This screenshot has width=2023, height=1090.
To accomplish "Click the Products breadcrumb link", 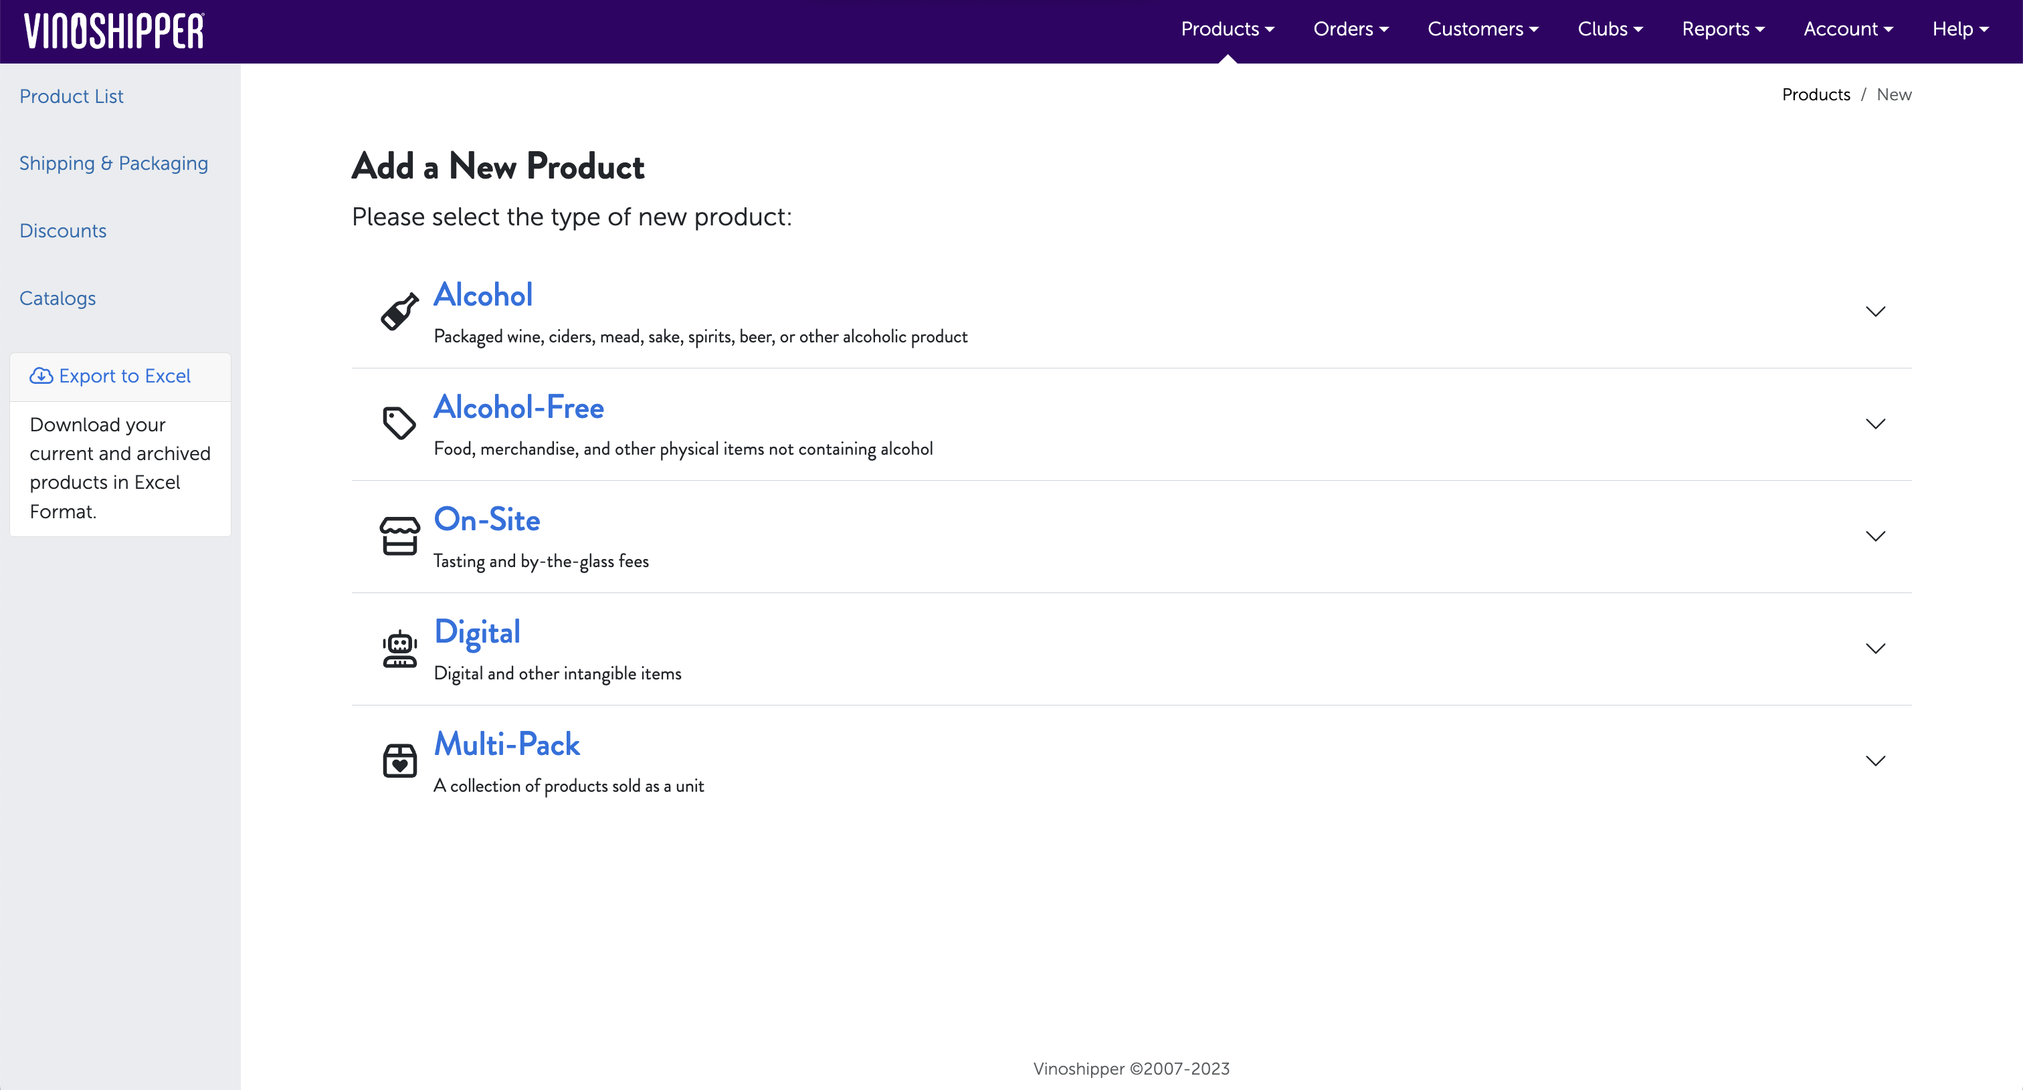I will click(1815, 94).
